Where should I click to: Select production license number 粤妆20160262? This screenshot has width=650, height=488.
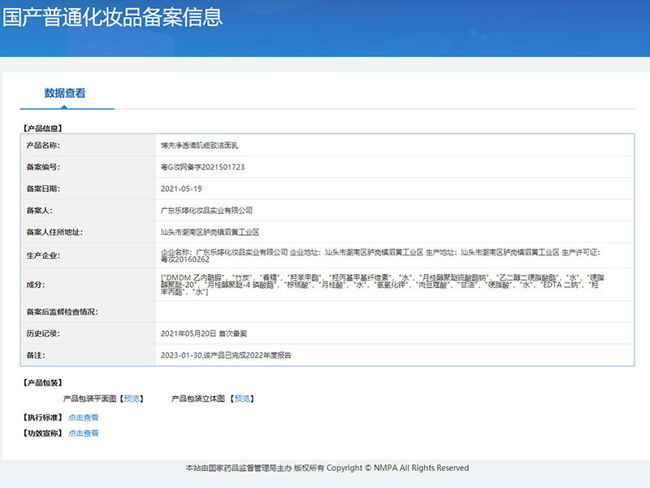click(185, 259)
